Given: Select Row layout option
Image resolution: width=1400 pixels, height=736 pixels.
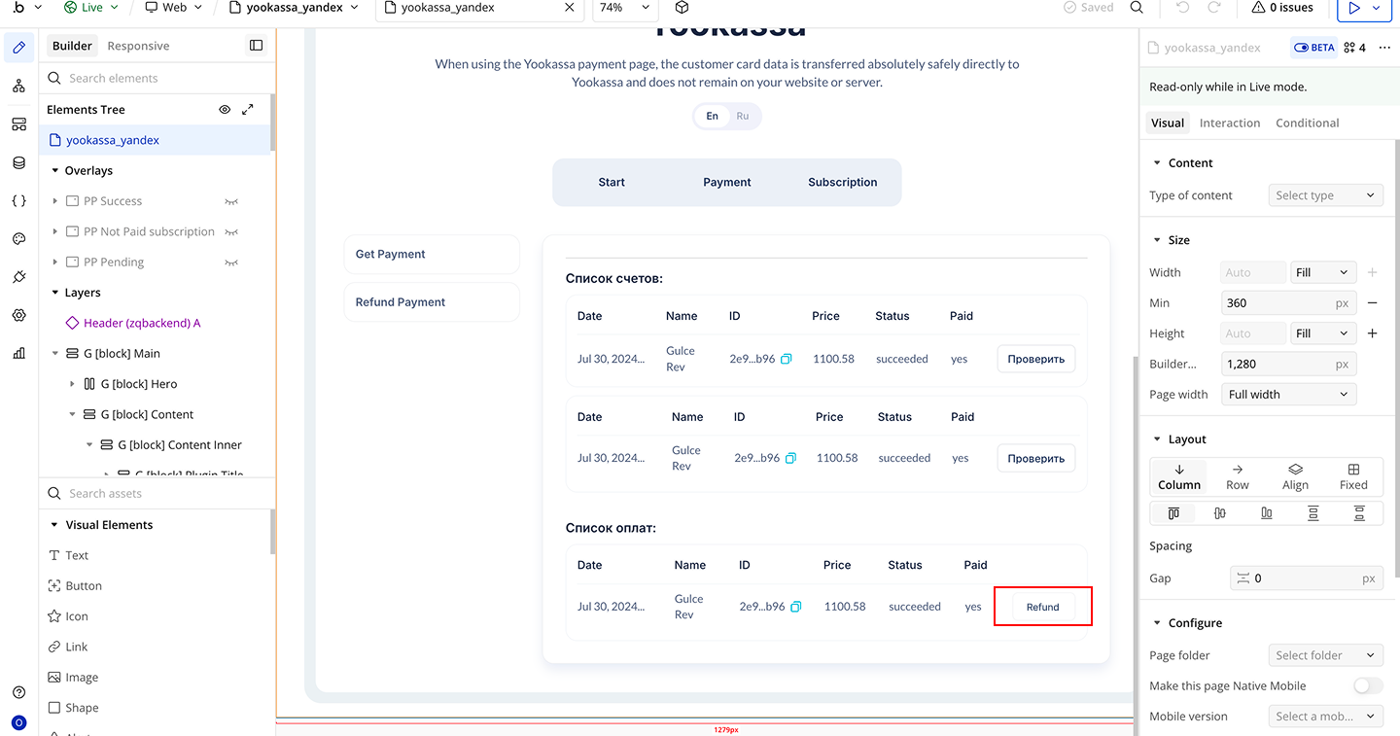Looking at the screenshot, I should 1237,476.
